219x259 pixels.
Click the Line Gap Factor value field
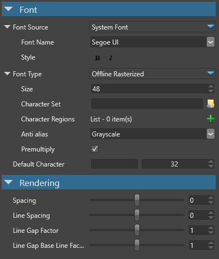coord(198,230)
